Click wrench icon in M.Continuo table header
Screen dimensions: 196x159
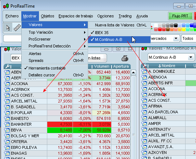pos(145,66)
